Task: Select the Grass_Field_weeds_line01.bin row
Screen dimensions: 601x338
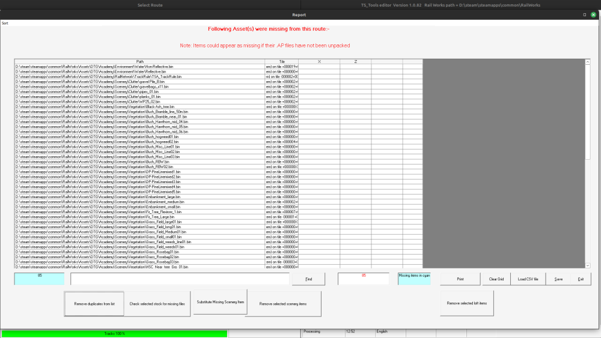Action: 219,242
